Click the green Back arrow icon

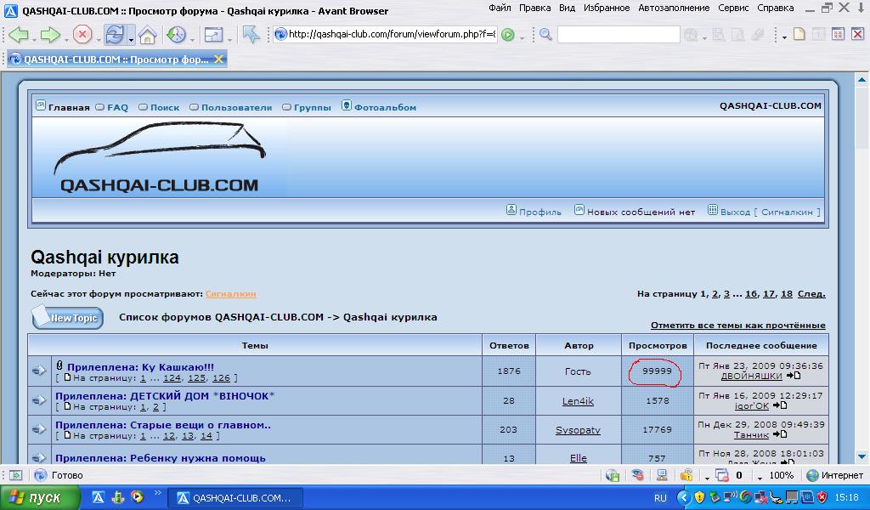point(18,35)
